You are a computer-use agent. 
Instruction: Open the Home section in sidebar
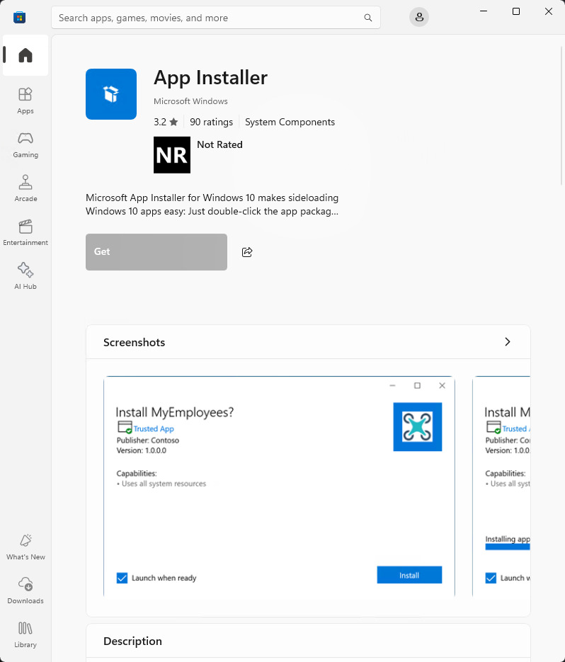pyautogui.click(x=25, y=55)
